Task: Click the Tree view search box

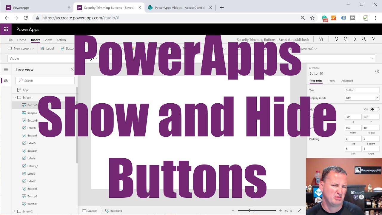Action: (45, 81)
